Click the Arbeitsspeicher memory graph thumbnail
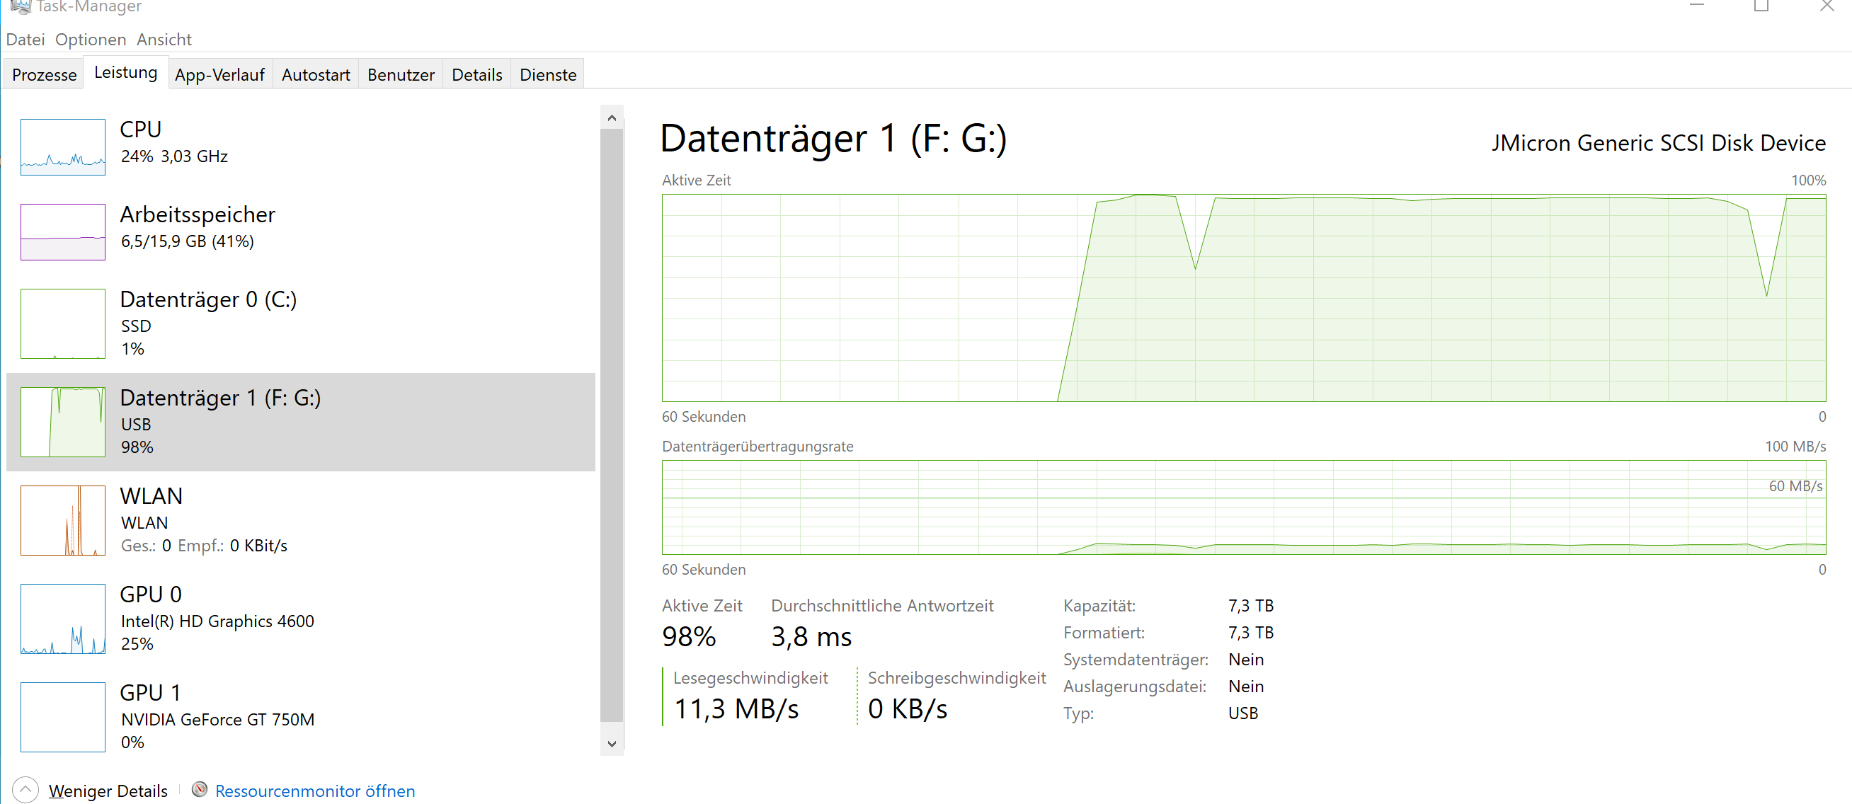1852x804 pixels. tap(62, 232)
